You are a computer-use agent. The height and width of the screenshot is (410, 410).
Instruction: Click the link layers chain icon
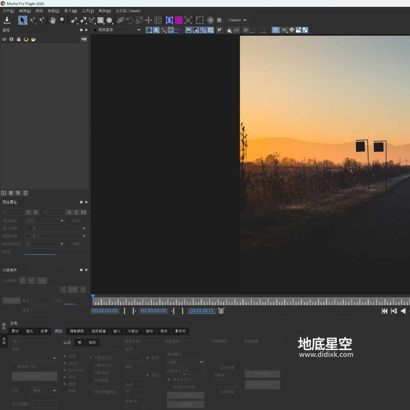[x=120, y=20]
